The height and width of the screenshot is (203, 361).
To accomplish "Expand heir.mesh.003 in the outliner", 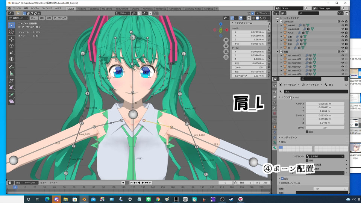I will tap(281, 63).
